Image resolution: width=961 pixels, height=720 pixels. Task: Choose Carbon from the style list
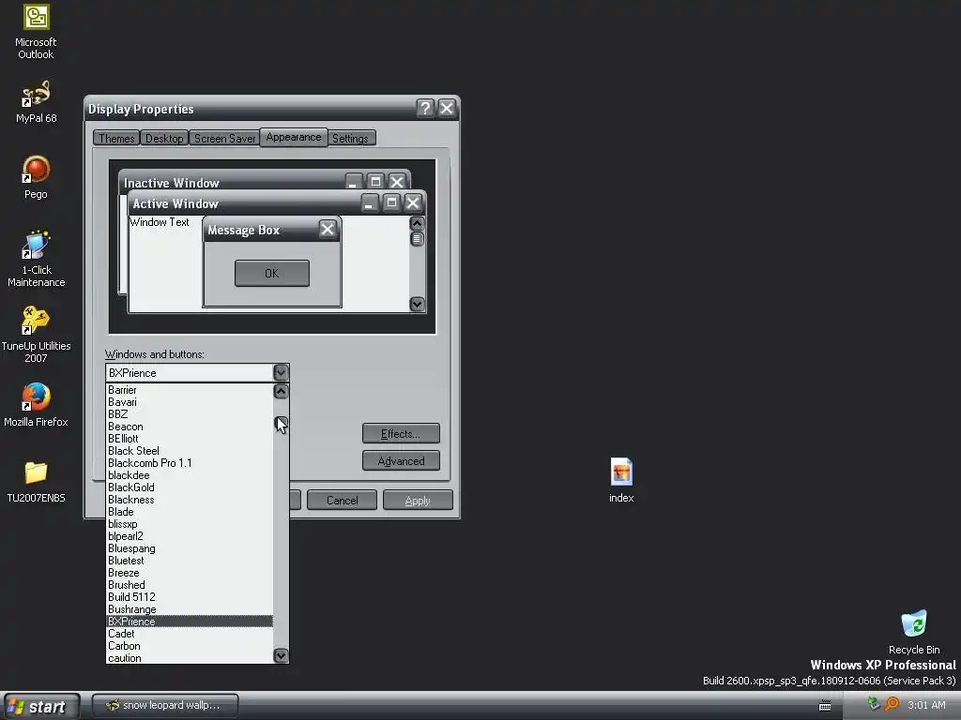[190, 646]
